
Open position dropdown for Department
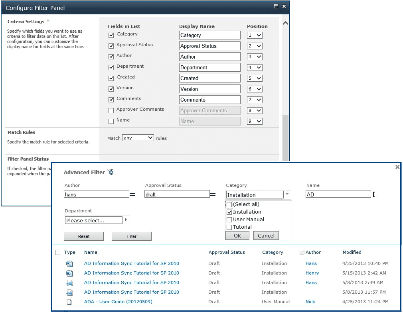(255, 67)
